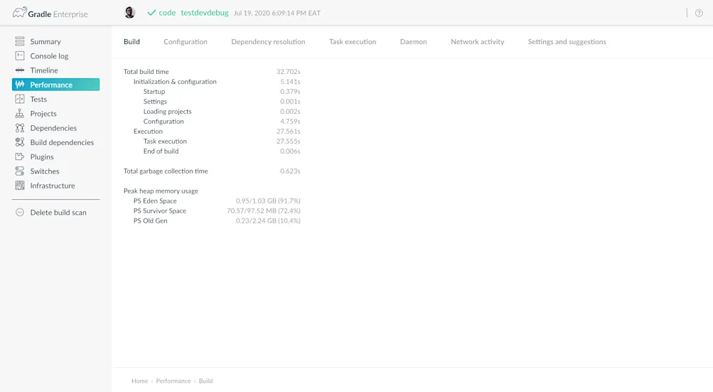Screen dimensions: 713x392
Task: Click Performance in the breadcrumb
Action: (173, 381)
